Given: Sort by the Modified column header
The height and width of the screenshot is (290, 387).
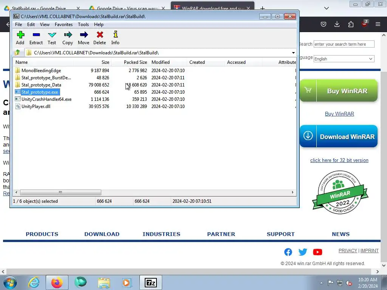Looking at the screenshot, I should [x=168, y=62].
